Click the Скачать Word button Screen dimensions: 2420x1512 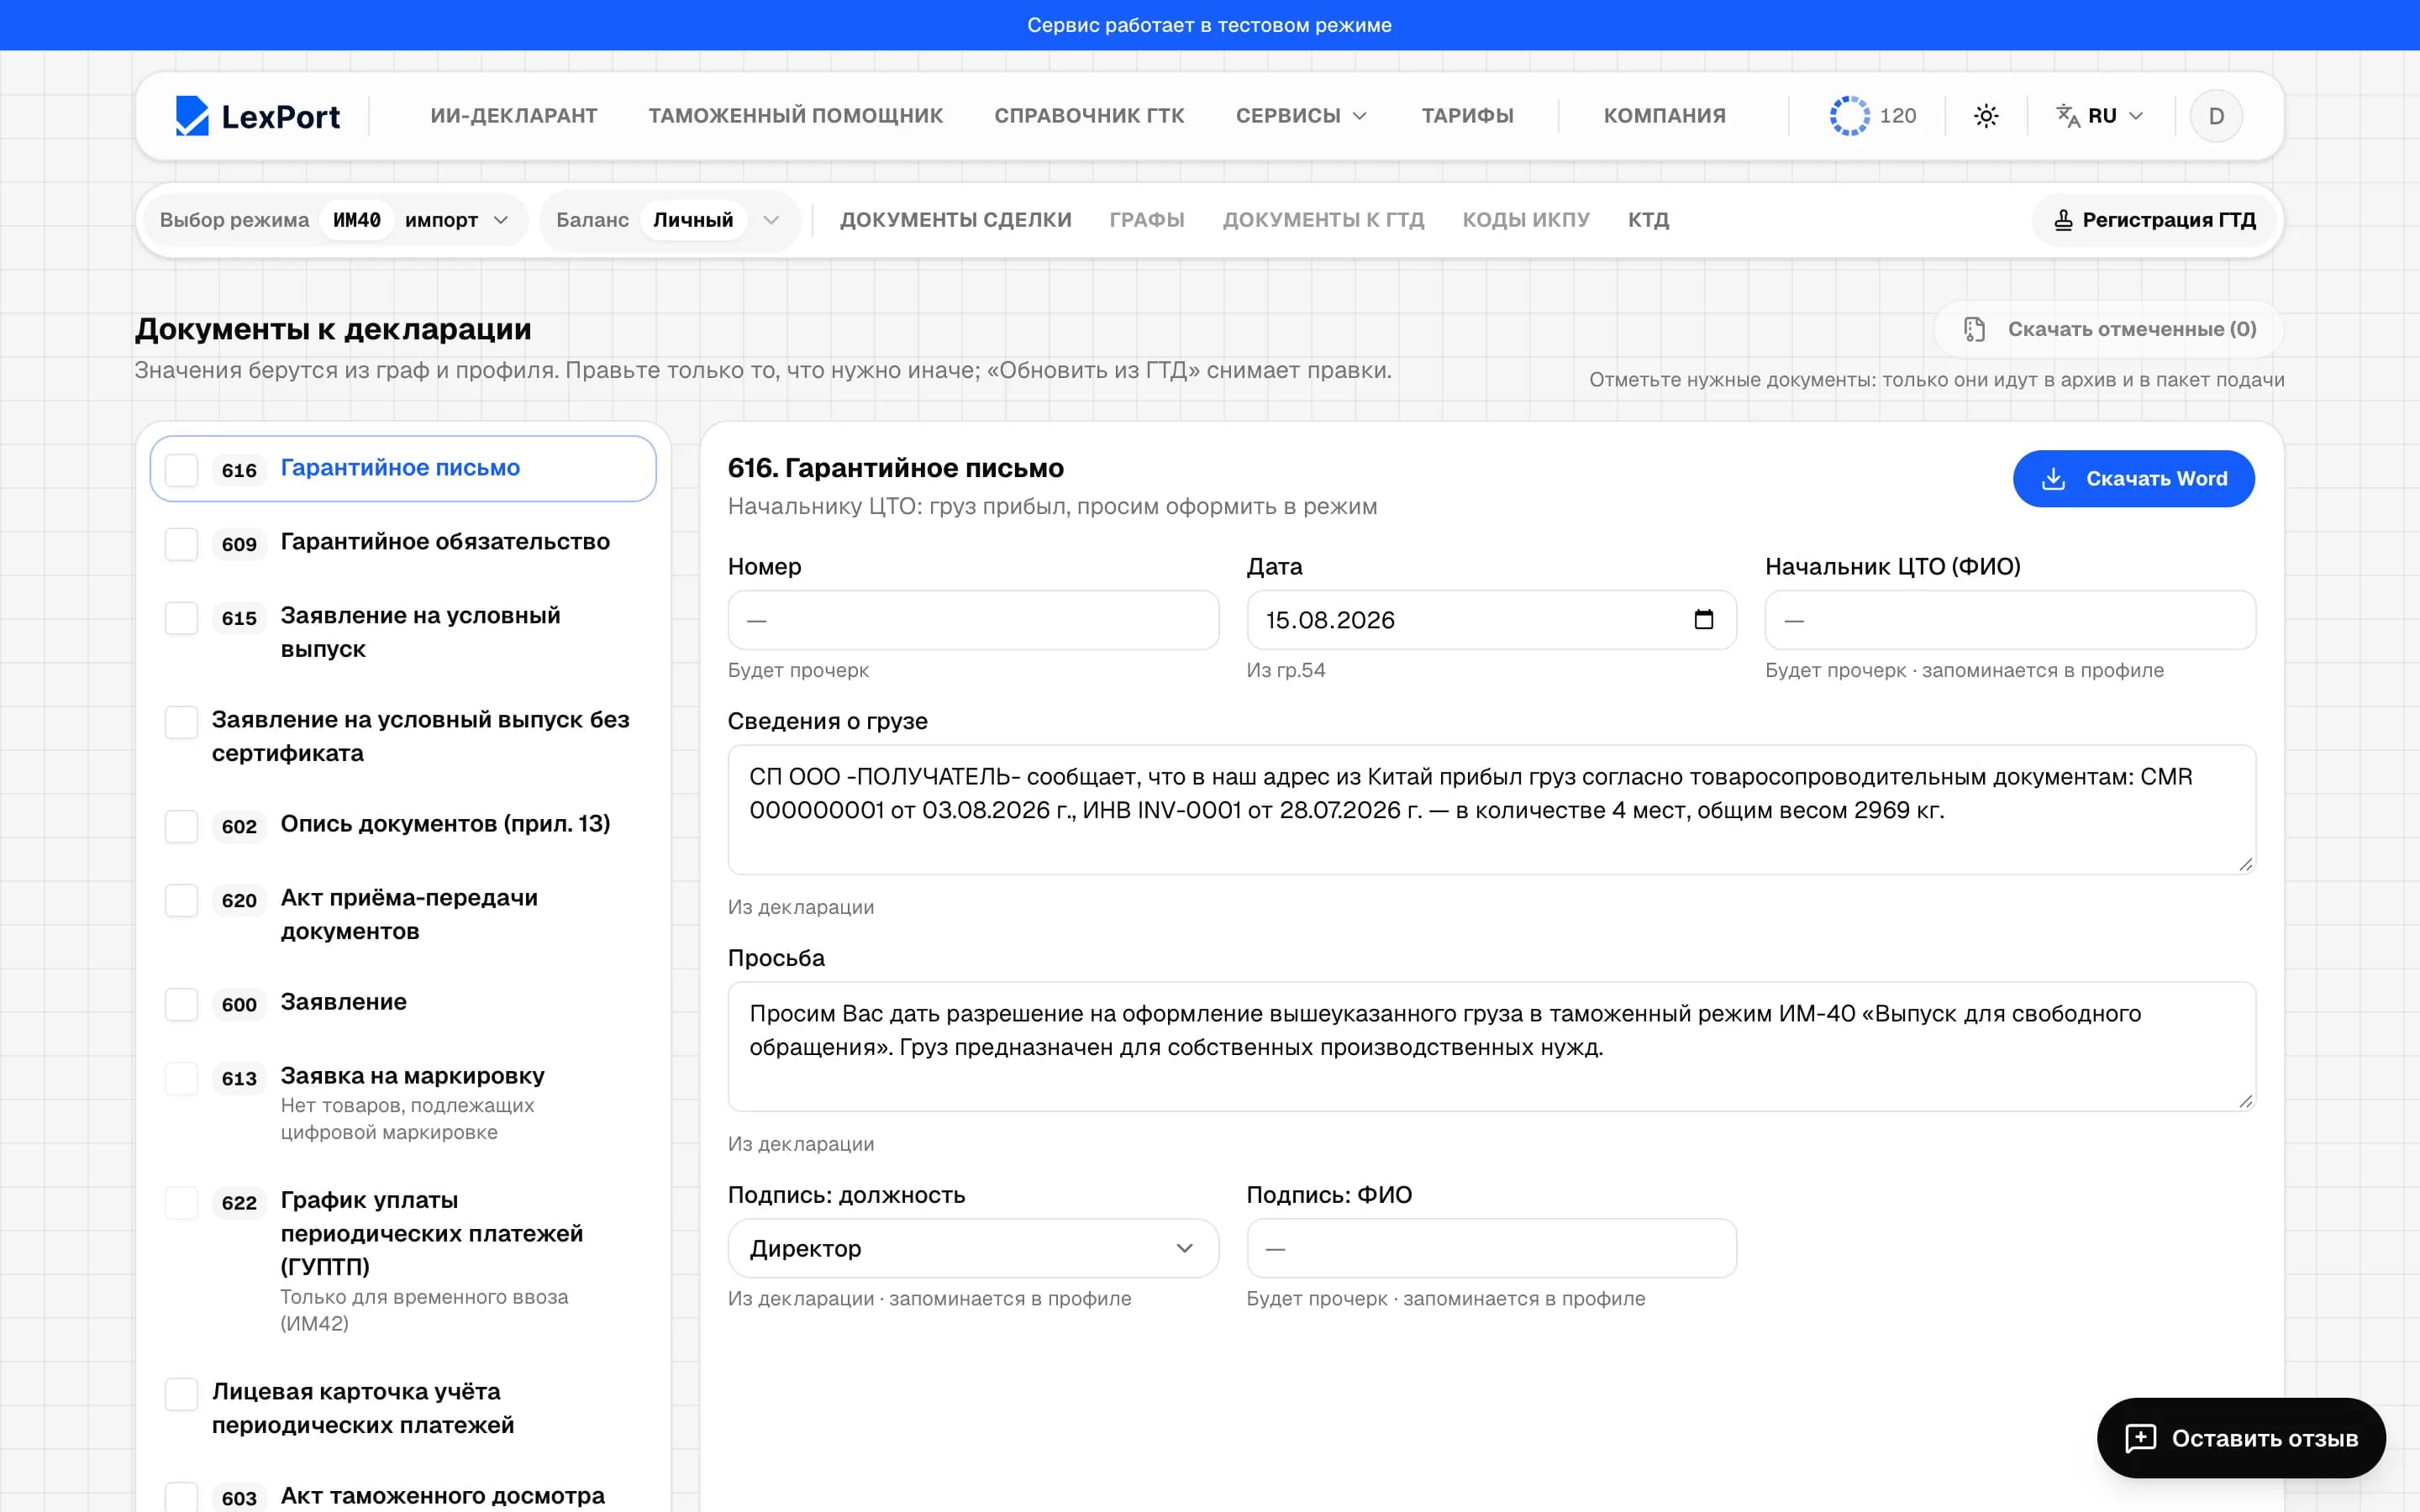(2134, 479)
